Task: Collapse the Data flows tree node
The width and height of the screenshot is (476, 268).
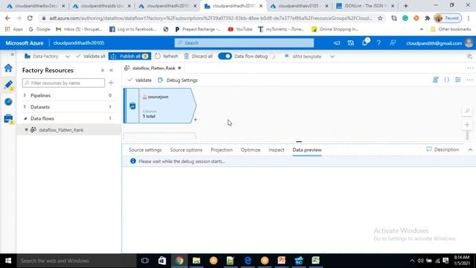Action: point(25,118)
